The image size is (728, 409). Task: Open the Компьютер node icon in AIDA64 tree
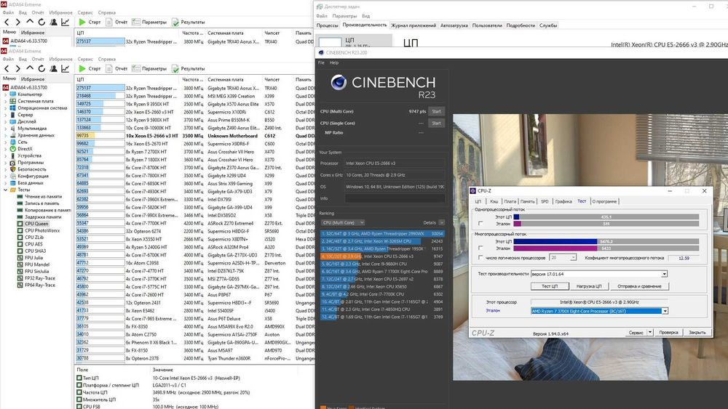13,94
